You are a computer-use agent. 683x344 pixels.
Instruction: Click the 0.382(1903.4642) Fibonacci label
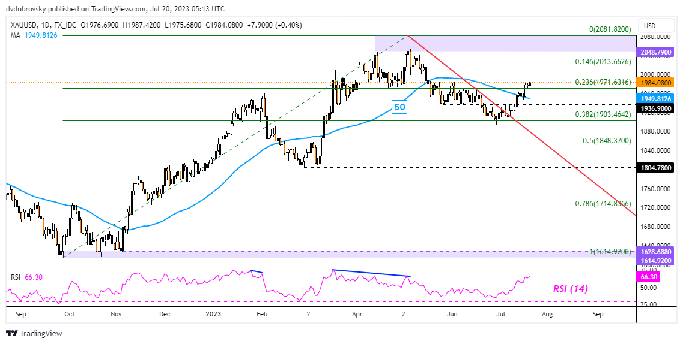(x=603, y=114)
